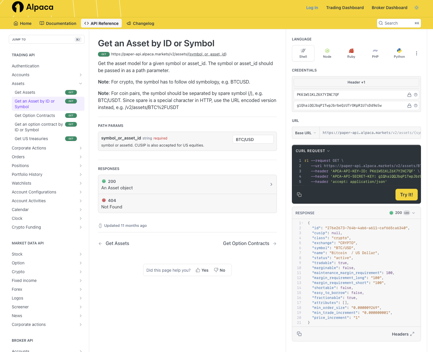Copy the response JSON body
This screenshot has width=433, height=352.
pyautogui.click(x=299, y=334)
